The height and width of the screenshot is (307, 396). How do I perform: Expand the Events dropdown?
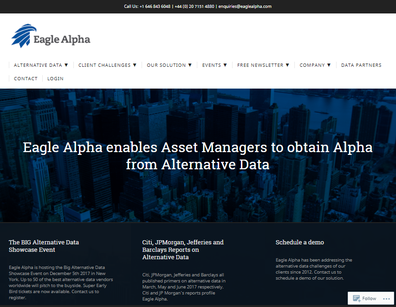[214, 65]
